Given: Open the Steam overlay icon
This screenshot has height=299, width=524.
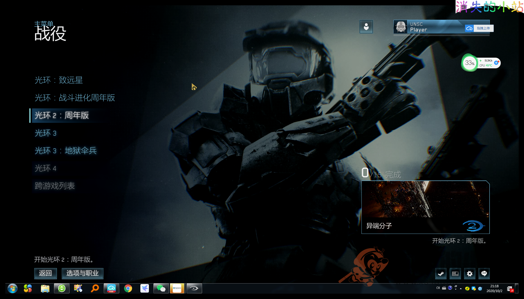Looking at the screenshot, I should click(441, 274).
